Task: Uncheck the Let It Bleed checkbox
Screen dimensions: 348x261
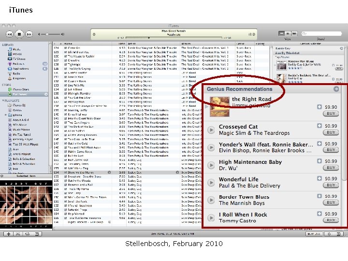Action: 66,89
